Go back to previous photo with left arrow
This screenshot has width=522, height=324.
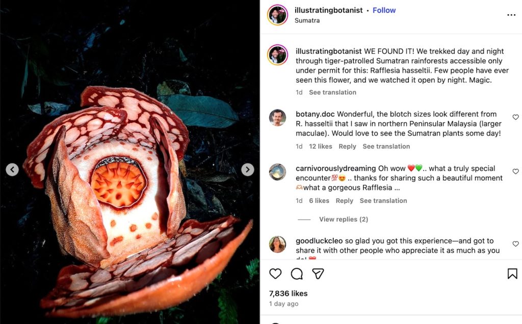[11, 170]
